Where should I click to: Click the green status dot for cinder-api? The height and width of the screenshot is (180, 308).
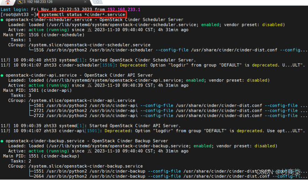point(2,75)
